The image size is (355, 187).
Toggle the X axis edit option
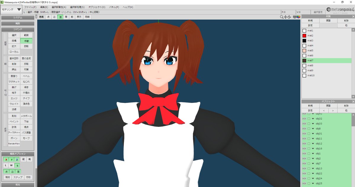(x=6, y=160)
